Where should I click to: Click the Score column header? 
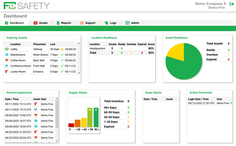151,44
